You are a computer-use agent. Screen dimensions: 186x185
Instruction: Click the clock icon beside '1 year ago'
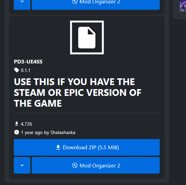coord(17,132)
